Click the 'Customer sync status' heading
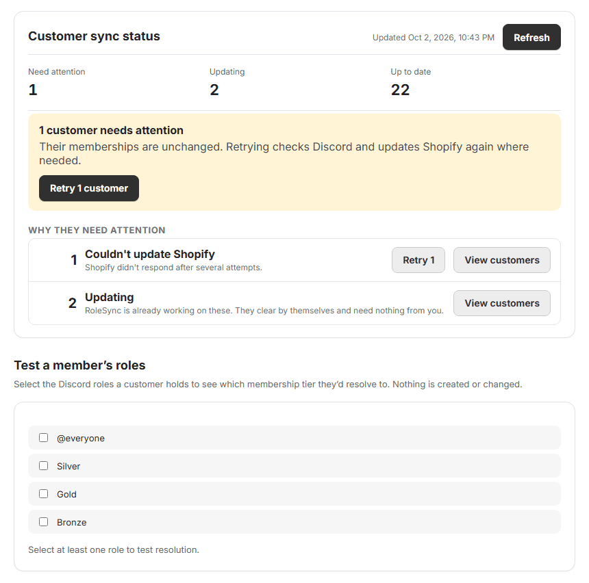The height and width of the screenshot is (583, 589). [x=94, y=36]
